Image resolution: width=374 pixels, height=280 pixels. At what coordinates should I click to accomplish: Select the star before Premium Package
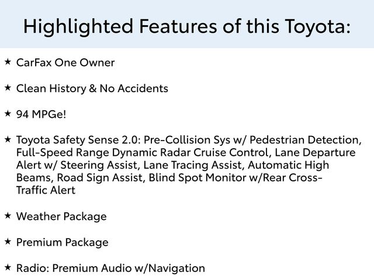tap(8, 241)
